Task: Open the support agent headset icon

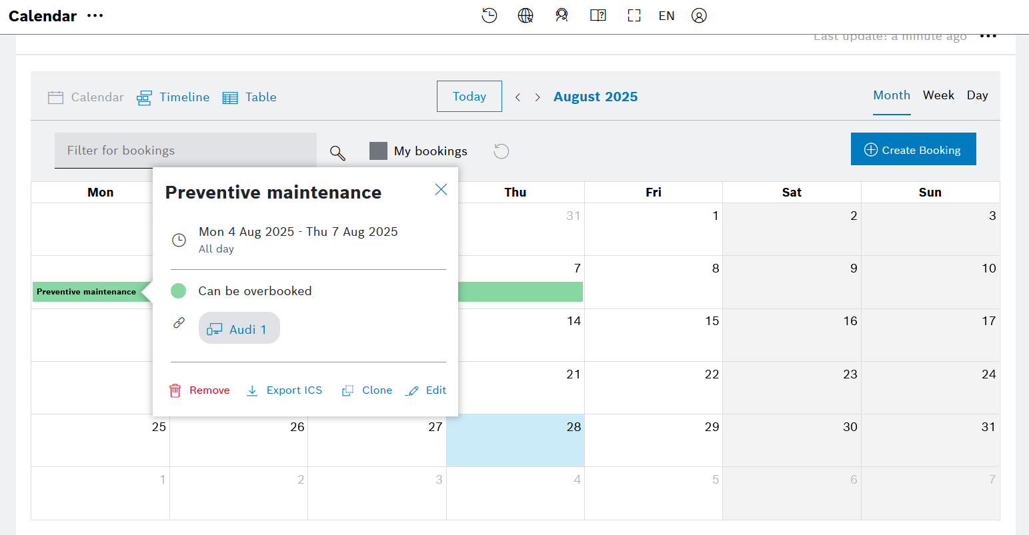Action: (x=562, y=15)
